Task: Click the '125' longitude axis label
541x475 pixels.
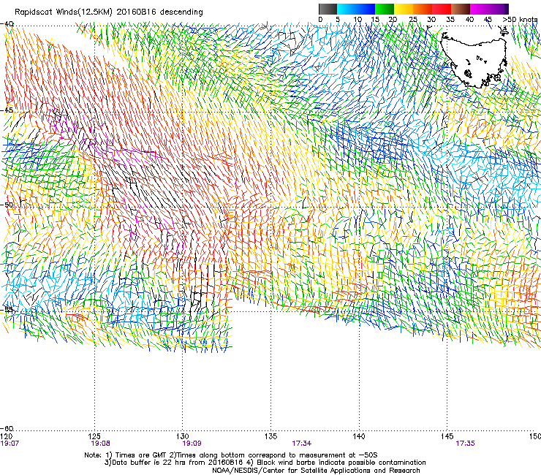Action: click(x=94, y=436)
